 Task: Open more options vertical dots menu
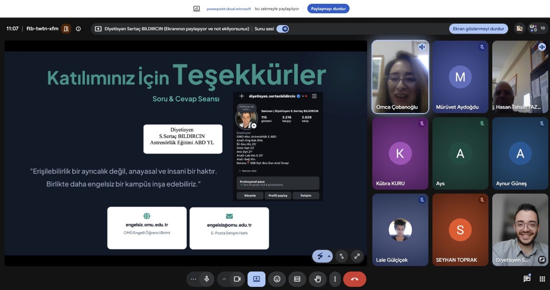pos(335,279)
